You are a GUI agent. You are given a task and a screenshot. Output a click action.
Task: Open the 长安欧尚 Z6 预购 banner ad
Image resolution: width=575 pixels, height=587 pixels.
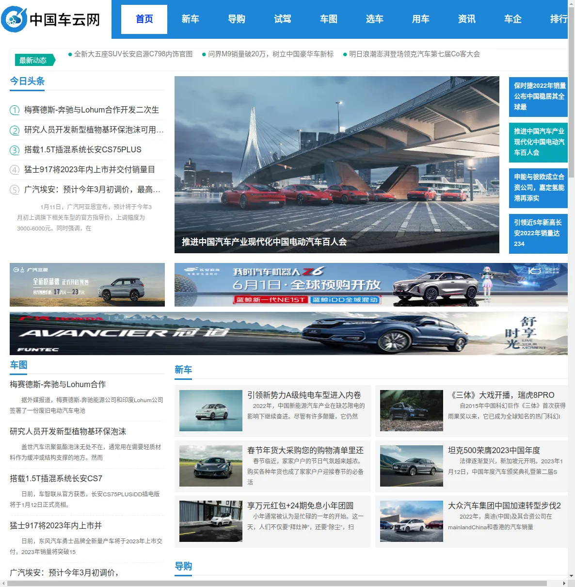pyautogui.click(x=371, y=285)
